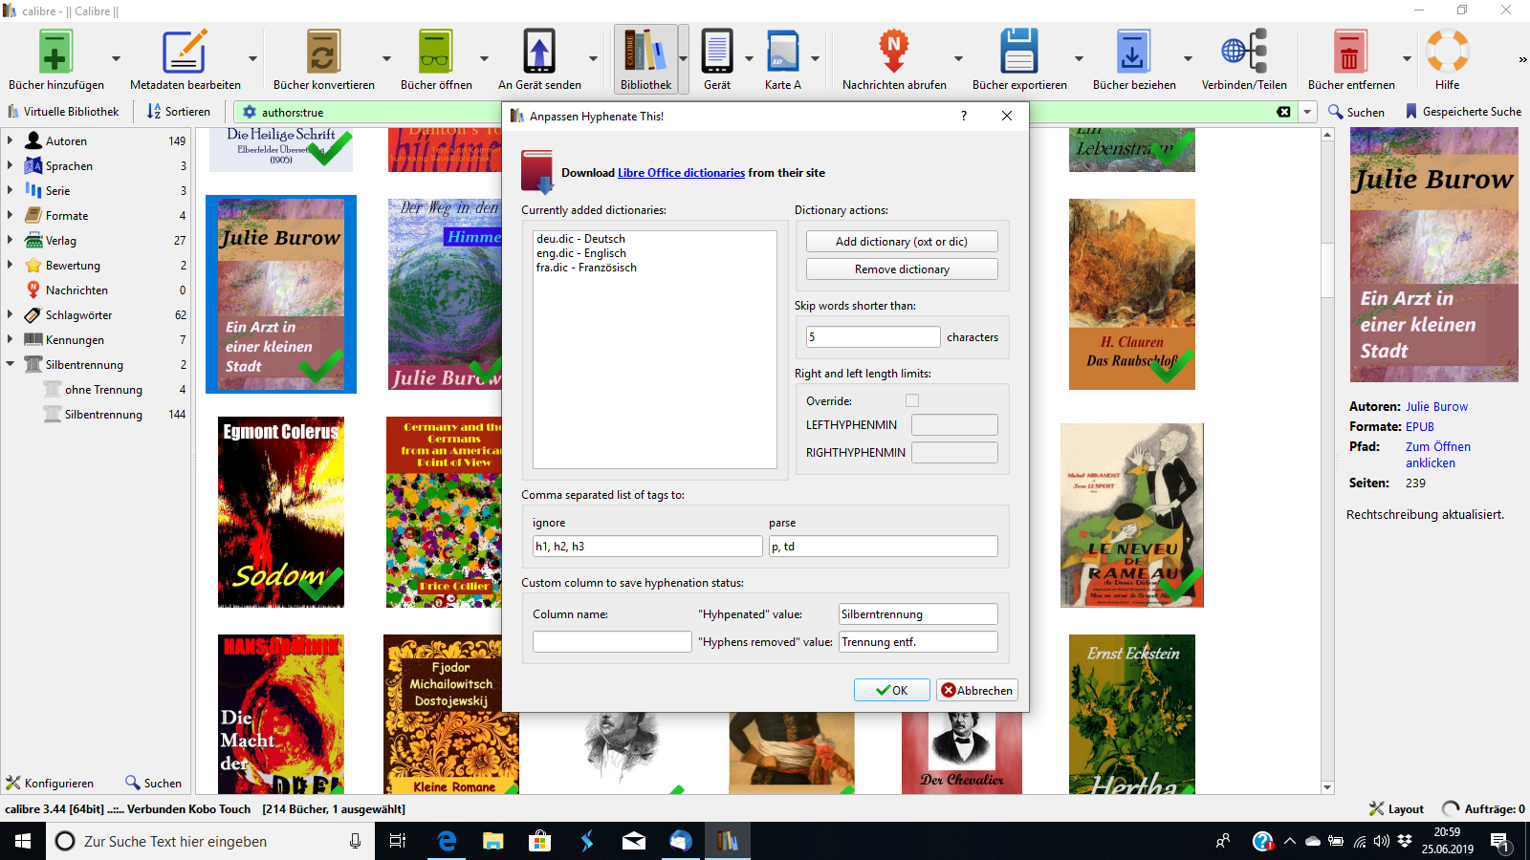
Task: Show more toolbar items chevron
Action: tap(1522, 59)
